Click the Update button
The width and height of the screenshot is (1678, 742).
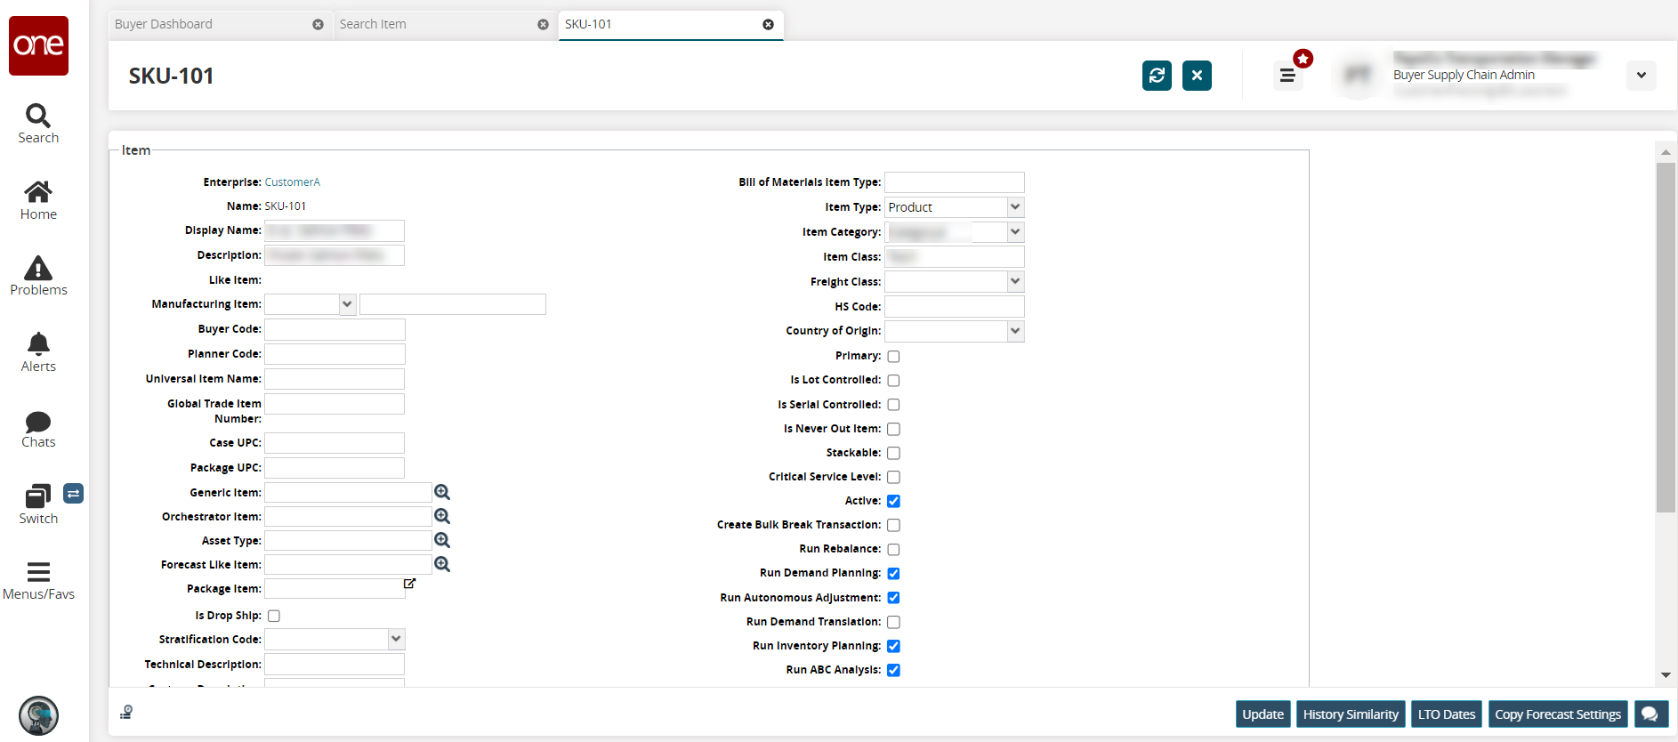pos(1263,714)
